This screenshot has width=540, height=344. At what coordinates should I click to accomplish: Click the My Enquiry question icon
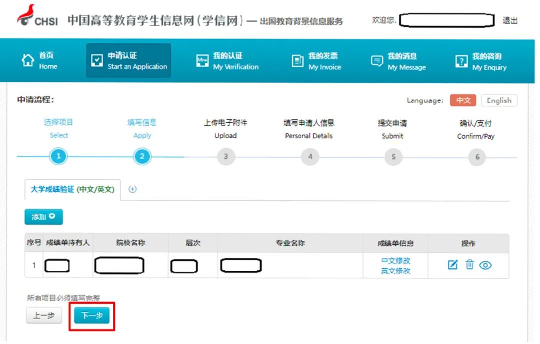(461, 62)
